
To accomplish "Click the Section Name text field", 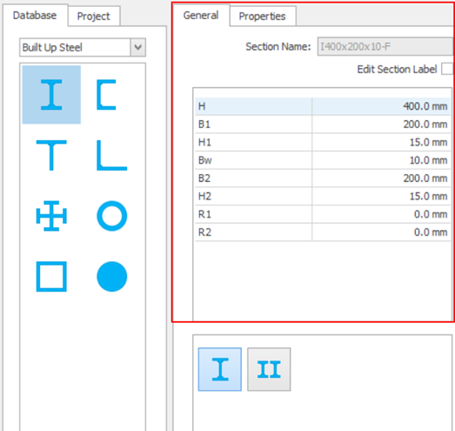I will 385,46.
